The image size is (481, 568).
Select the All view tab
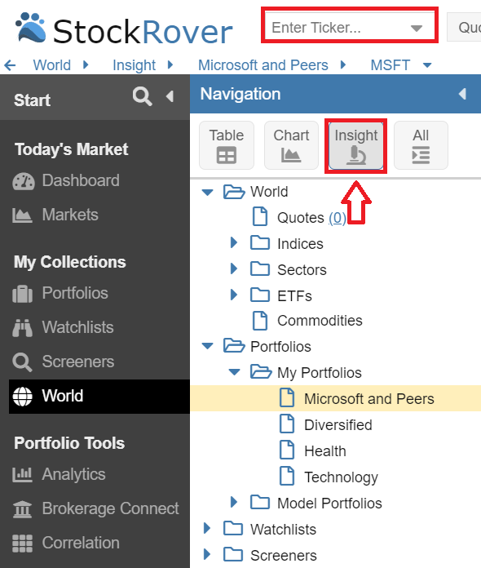coord(421,145)
